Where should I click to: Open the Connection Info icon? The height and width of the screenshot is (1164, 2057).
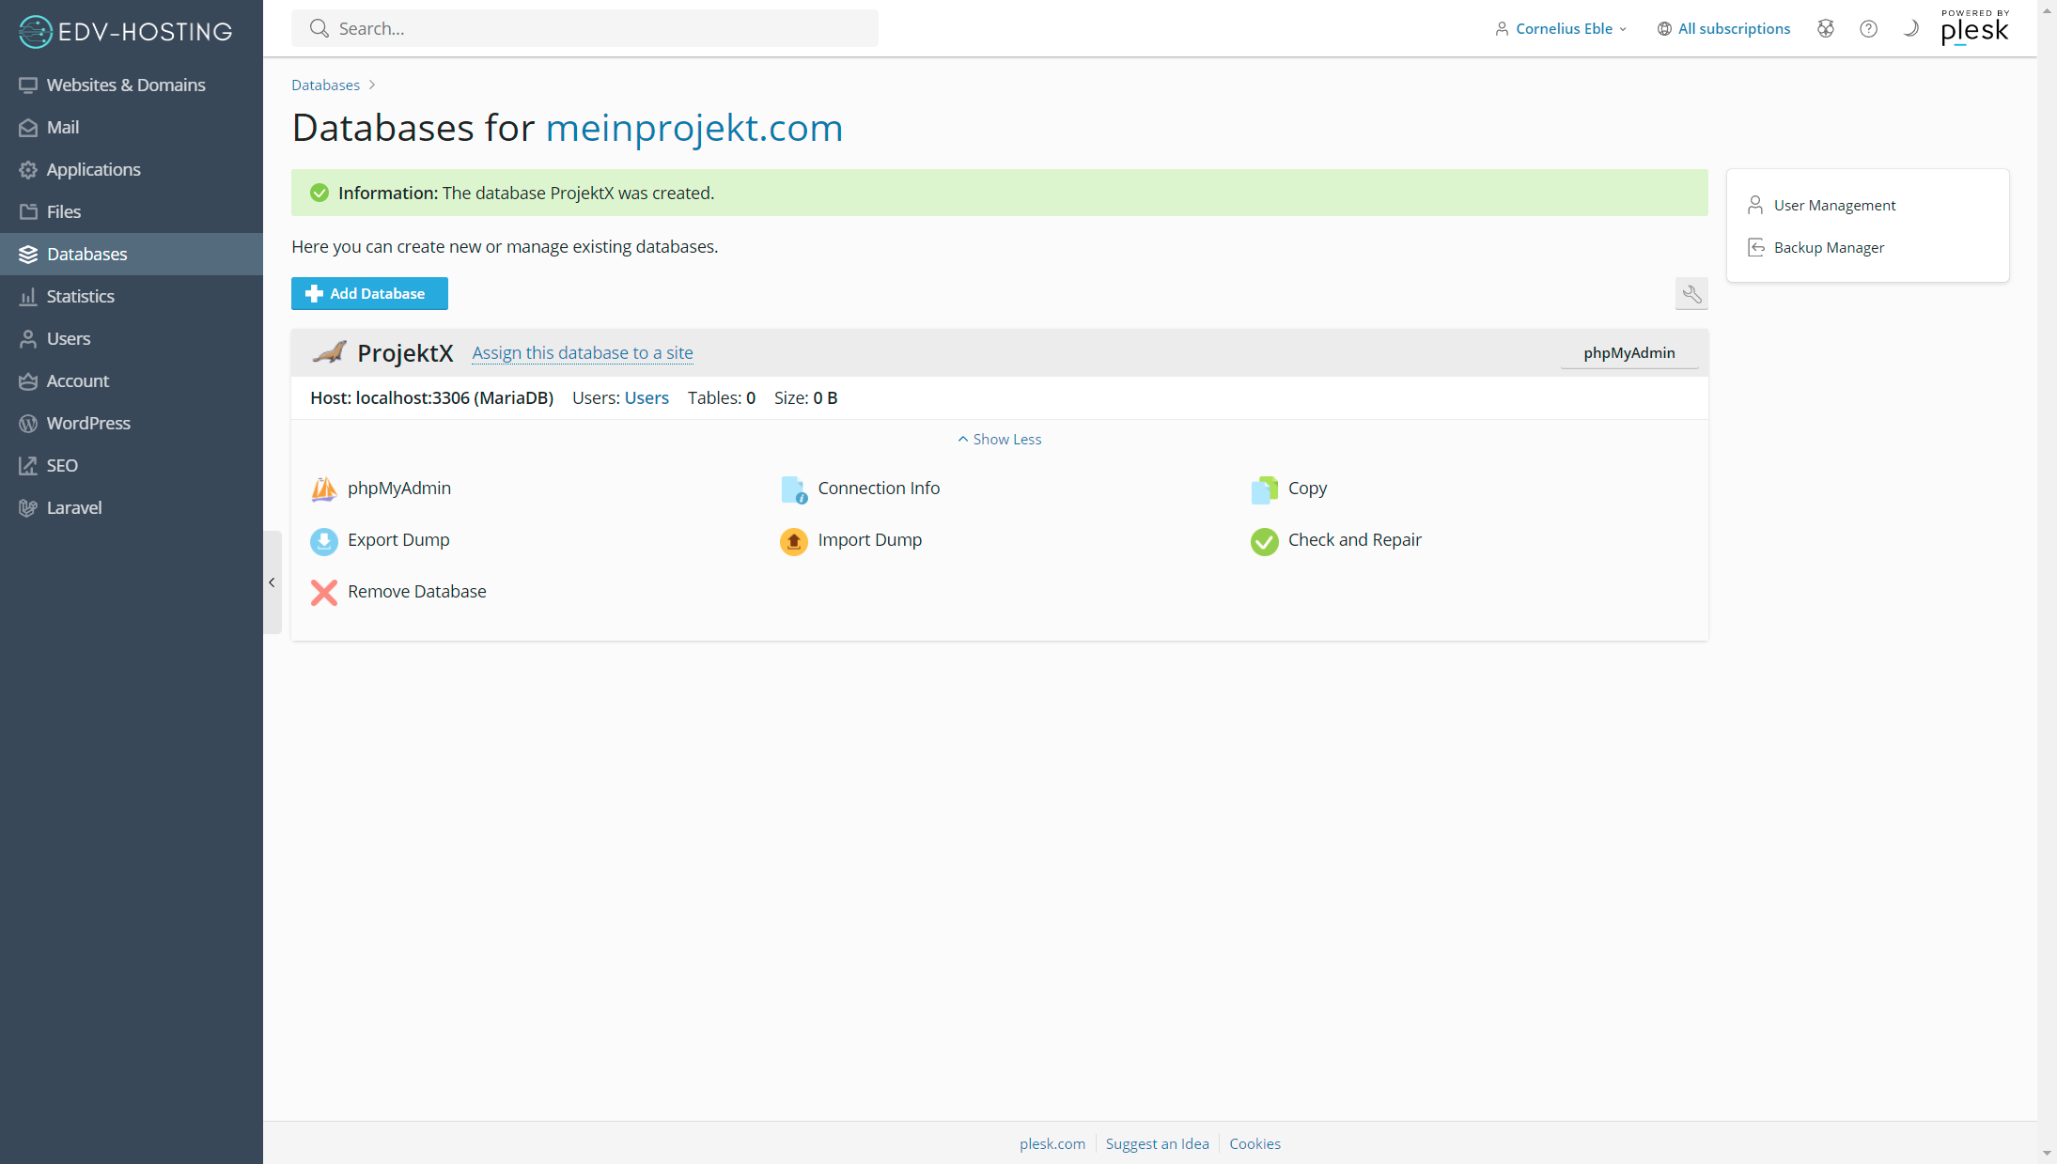click(793, 489)
